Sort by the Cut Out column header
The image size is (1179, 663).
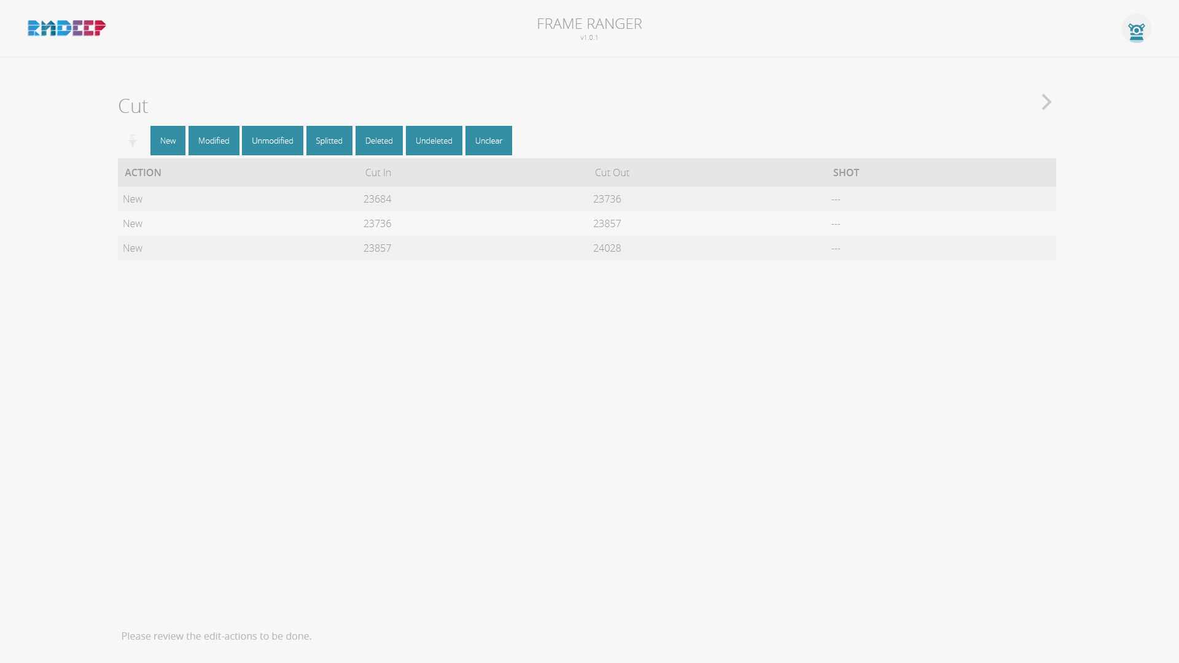[612, 173]
